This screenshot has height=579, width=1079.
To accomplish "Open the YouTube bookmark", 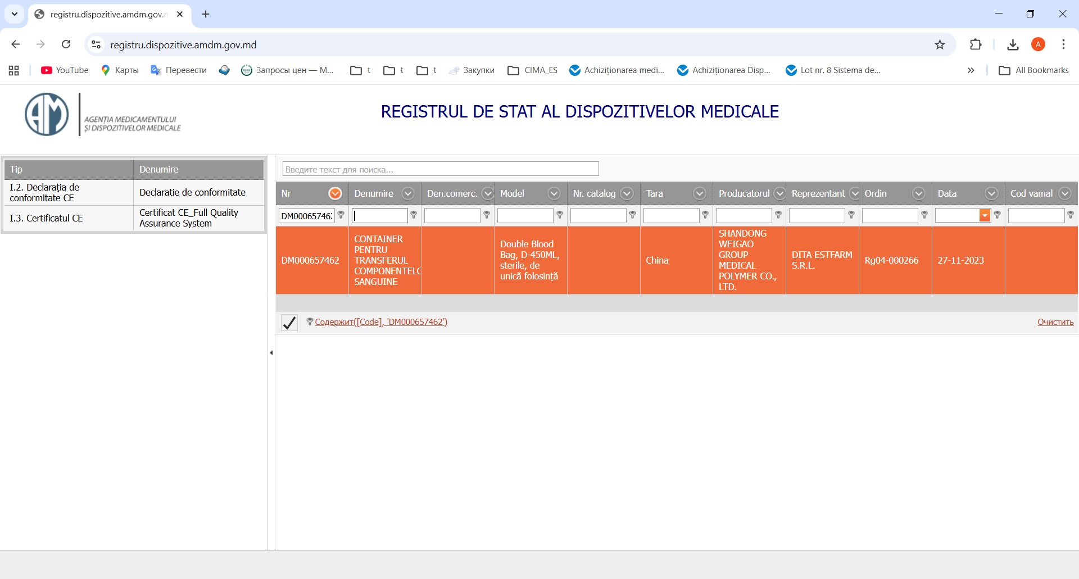I will click(x=65, y=70).
